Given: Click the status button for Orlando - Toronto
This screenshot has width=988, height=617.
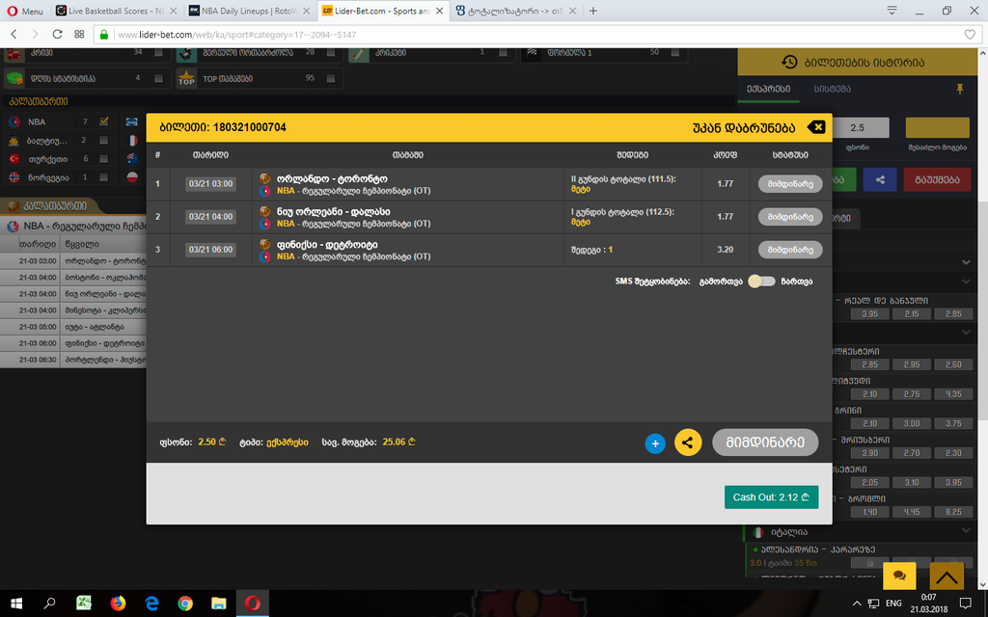Looking at the screenshot, I should point(790,184).
